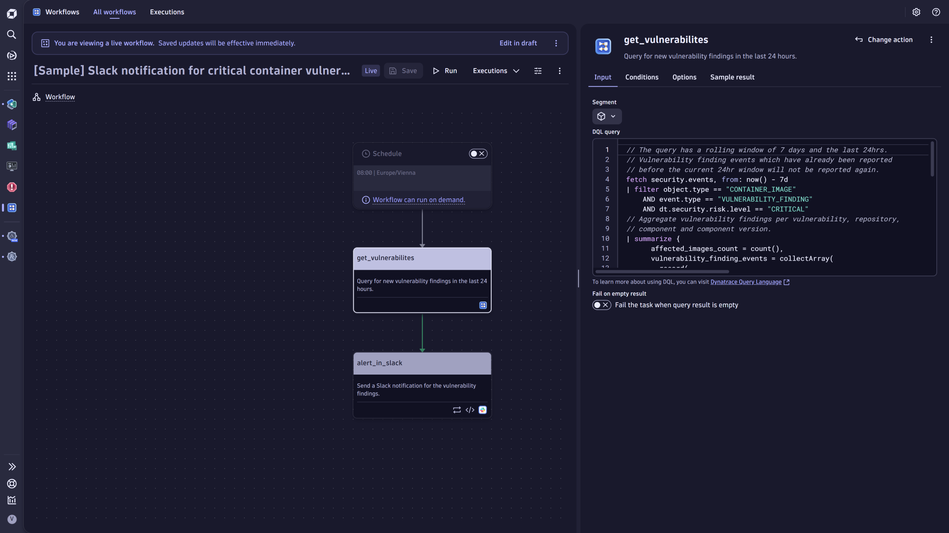Viewport: 949px width, 533px height.
Task: Open Search from the left sidebar
Action: (x=11, y=34)
